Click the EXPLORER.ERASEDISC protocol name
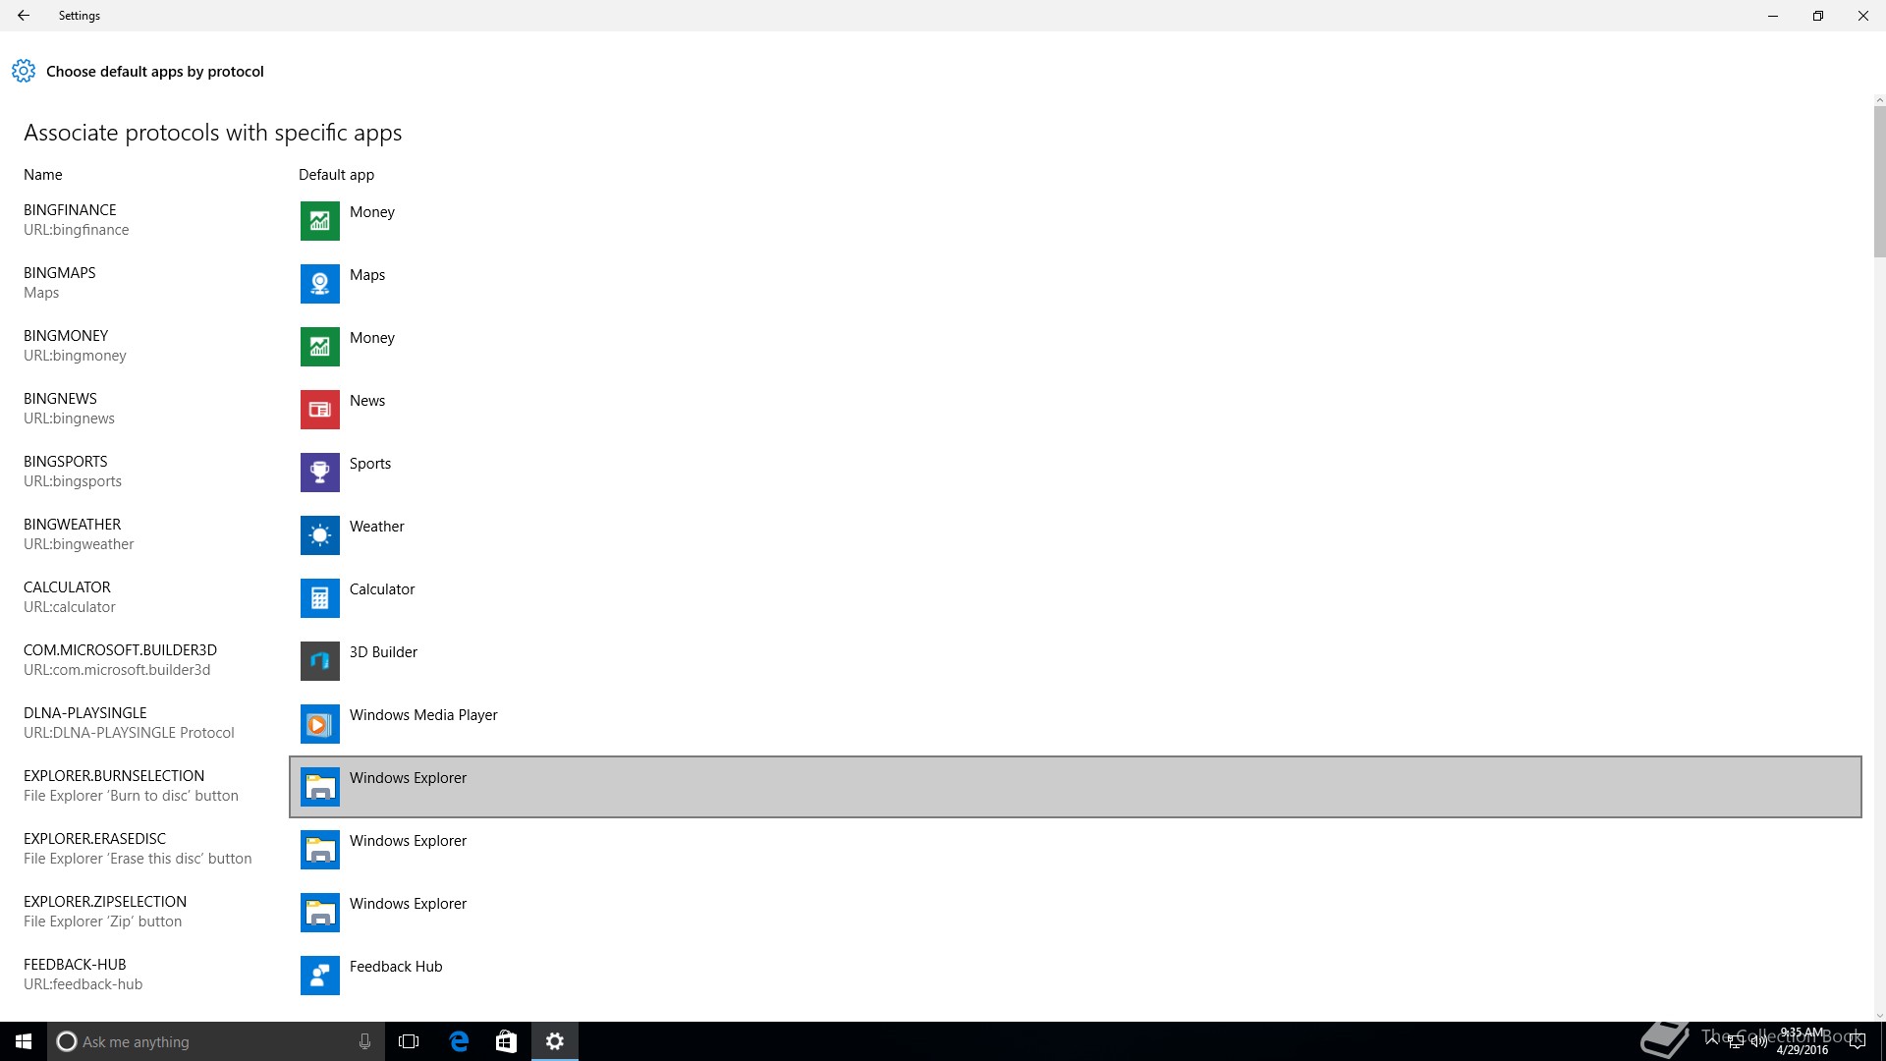 pos(94,839)
